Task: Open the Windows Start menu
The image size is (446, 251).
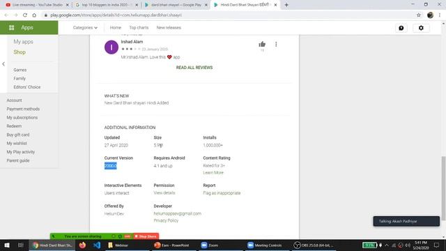Action: [x=7, y=245]
